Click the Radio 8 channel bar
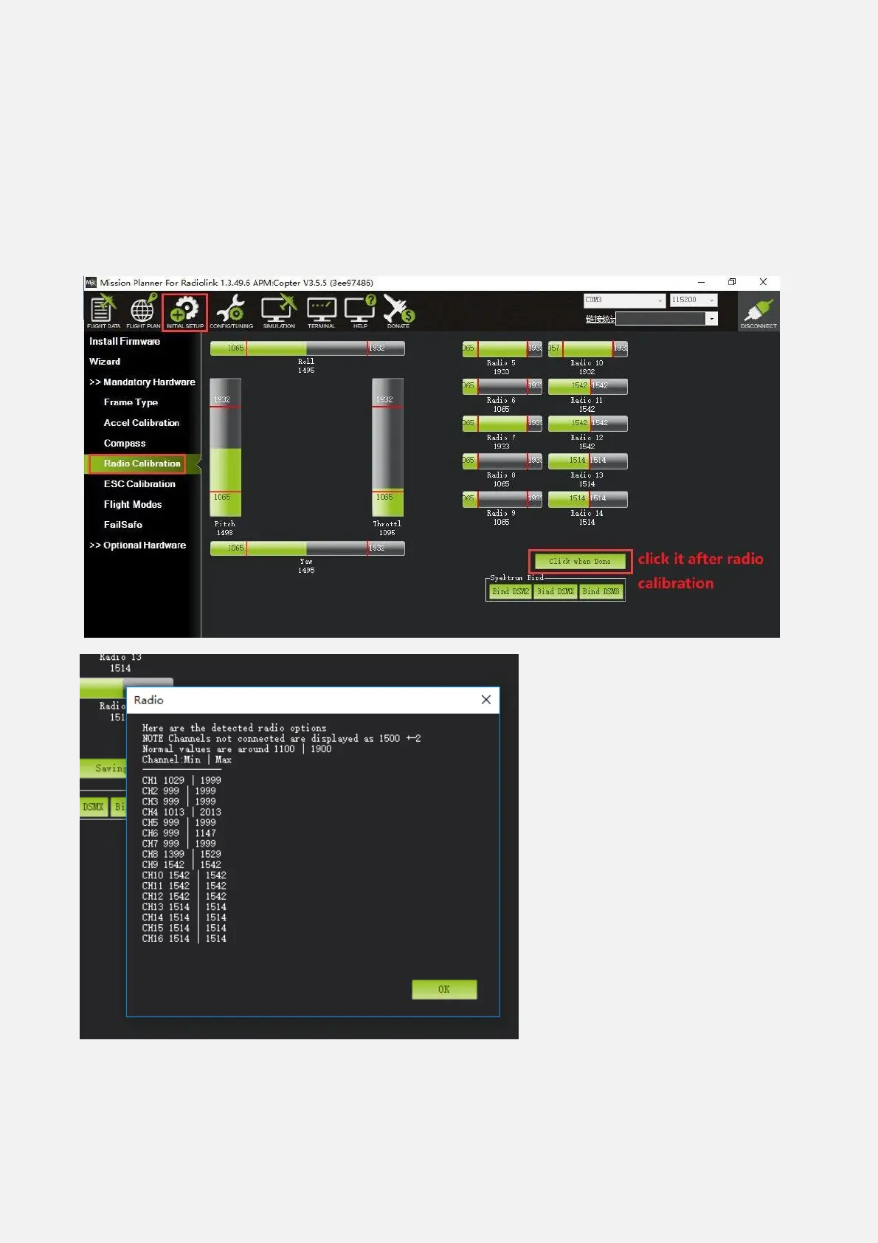The image size is (878, 1243). [502, 461]
